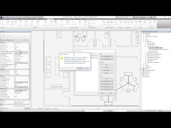Click the Revit application menu logo
171x128 pixels.
[2, 18]
